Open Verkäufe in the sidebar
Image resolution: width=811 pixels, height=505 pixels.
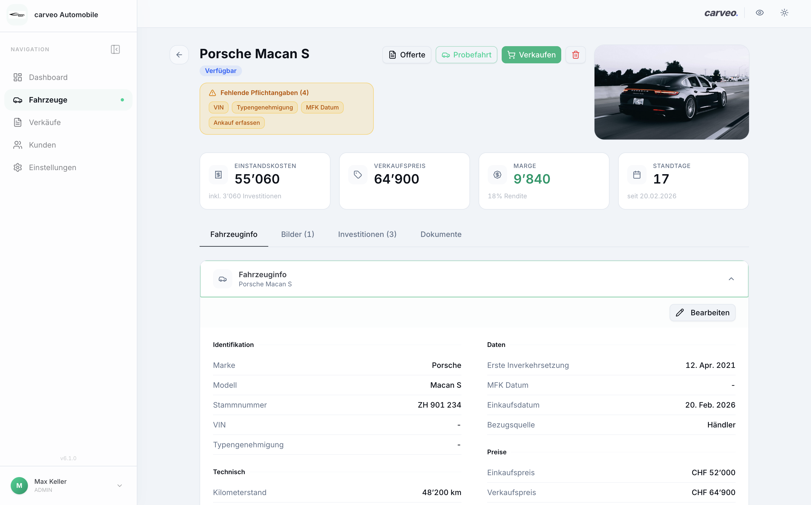tap(45, 123)
